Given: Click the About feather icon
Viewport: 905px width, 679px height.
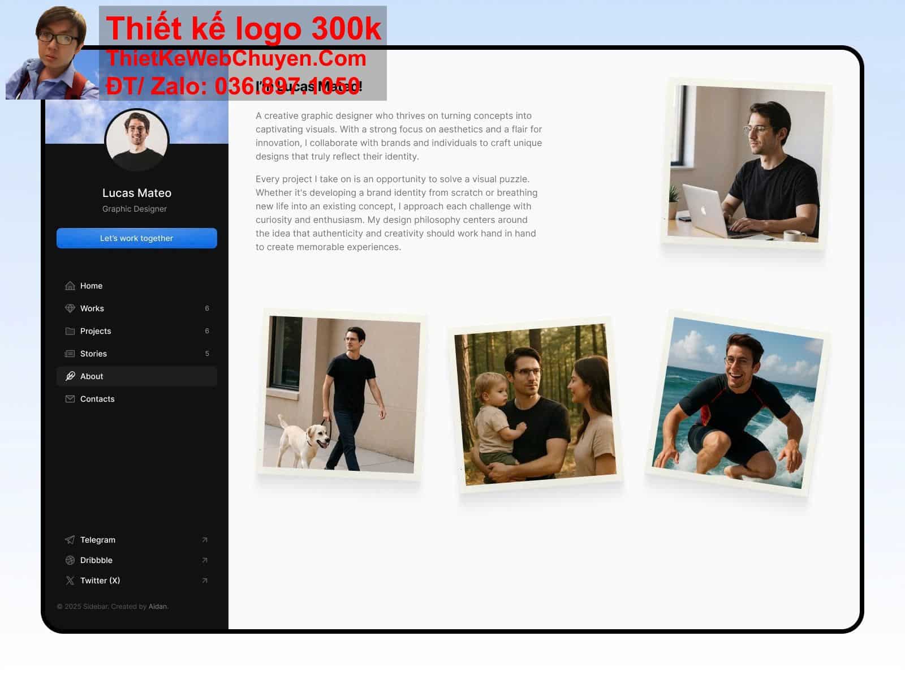Looking at the screenshot, I should click(70, 376).
